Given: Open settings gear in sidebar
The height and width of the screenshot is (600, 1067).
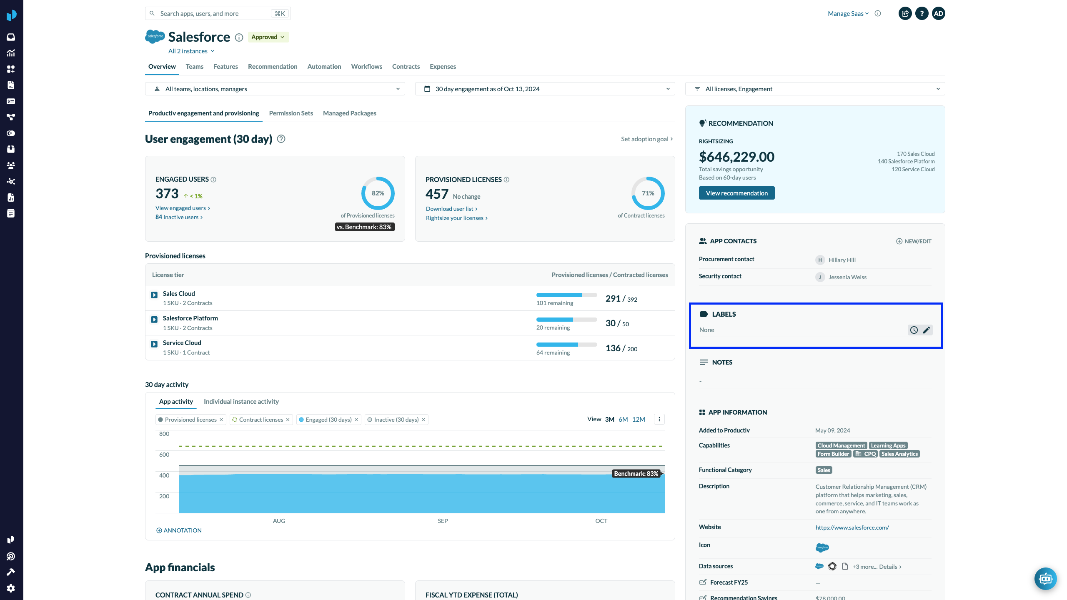Looking at the screenshot, I should click(11, 588).
